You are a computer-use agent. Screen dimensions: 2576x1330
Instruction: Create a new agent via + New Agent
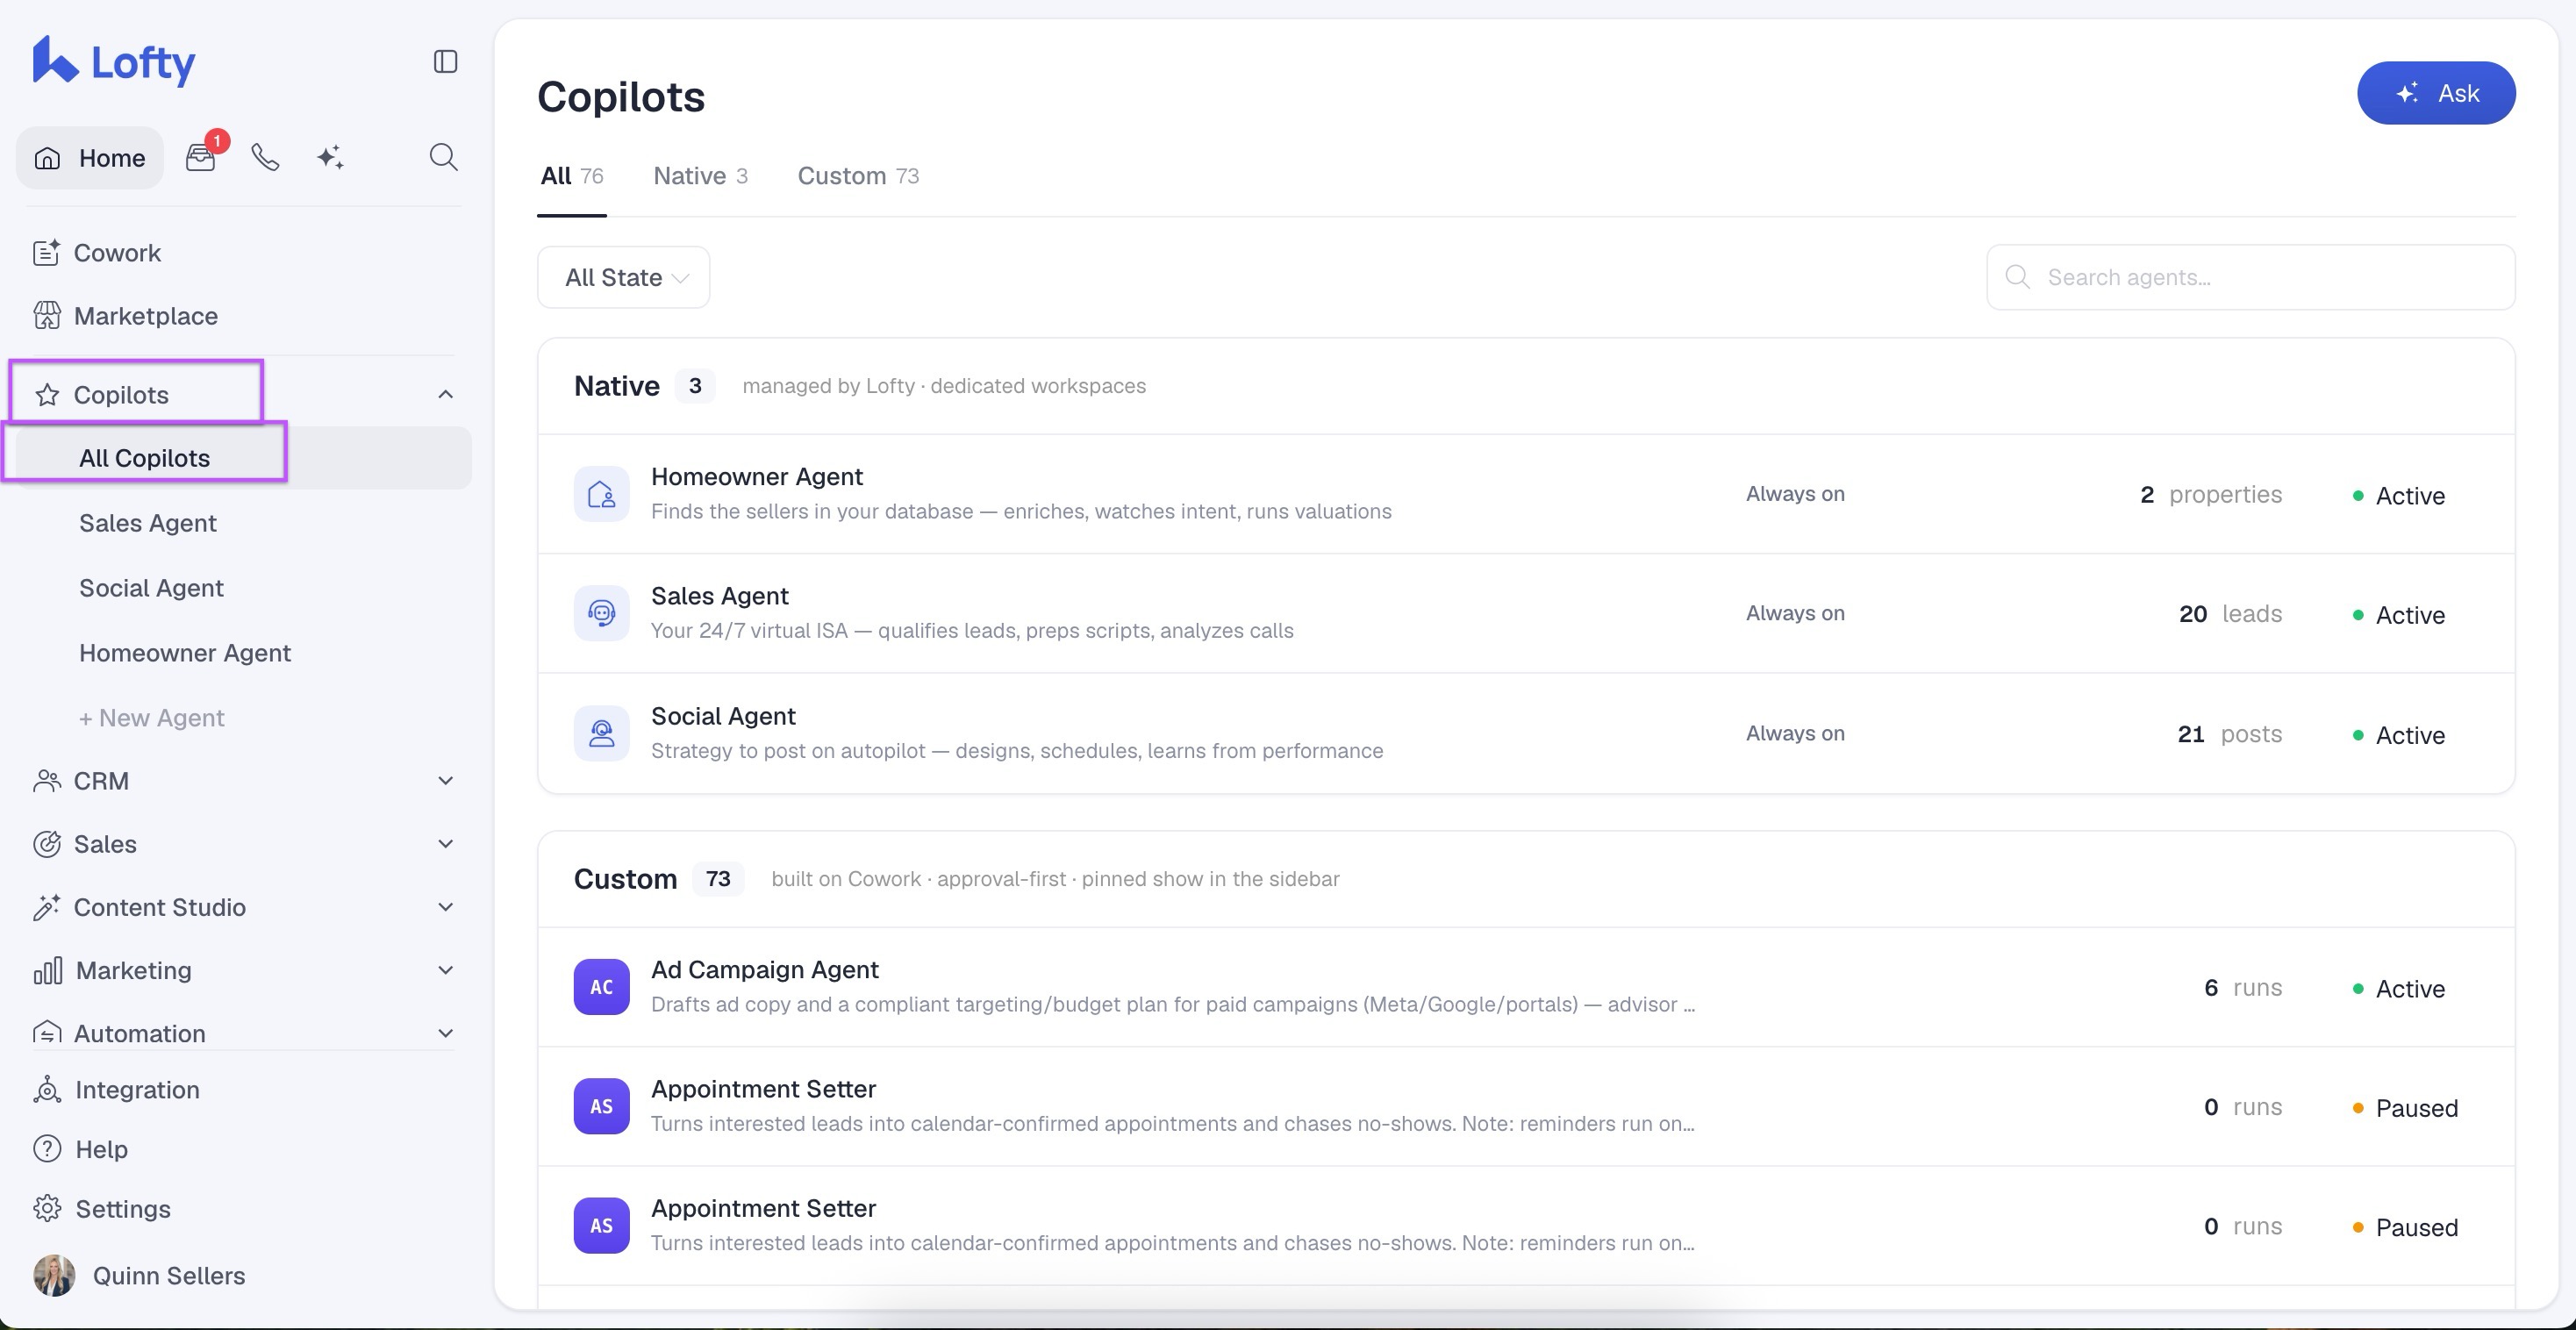click(x=152, y=718)
